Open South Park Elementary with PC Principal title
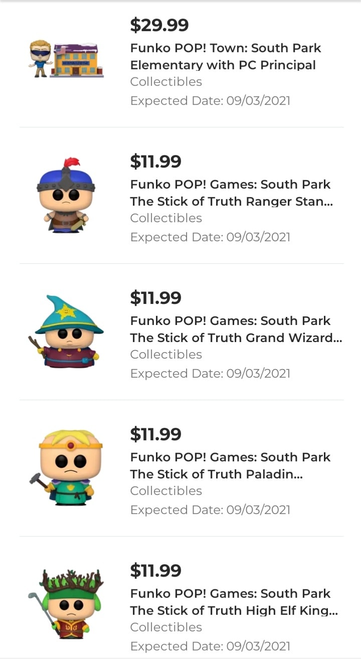Viewport: 361px width, 659px height. pyautogui.click(x=226, y=57)
